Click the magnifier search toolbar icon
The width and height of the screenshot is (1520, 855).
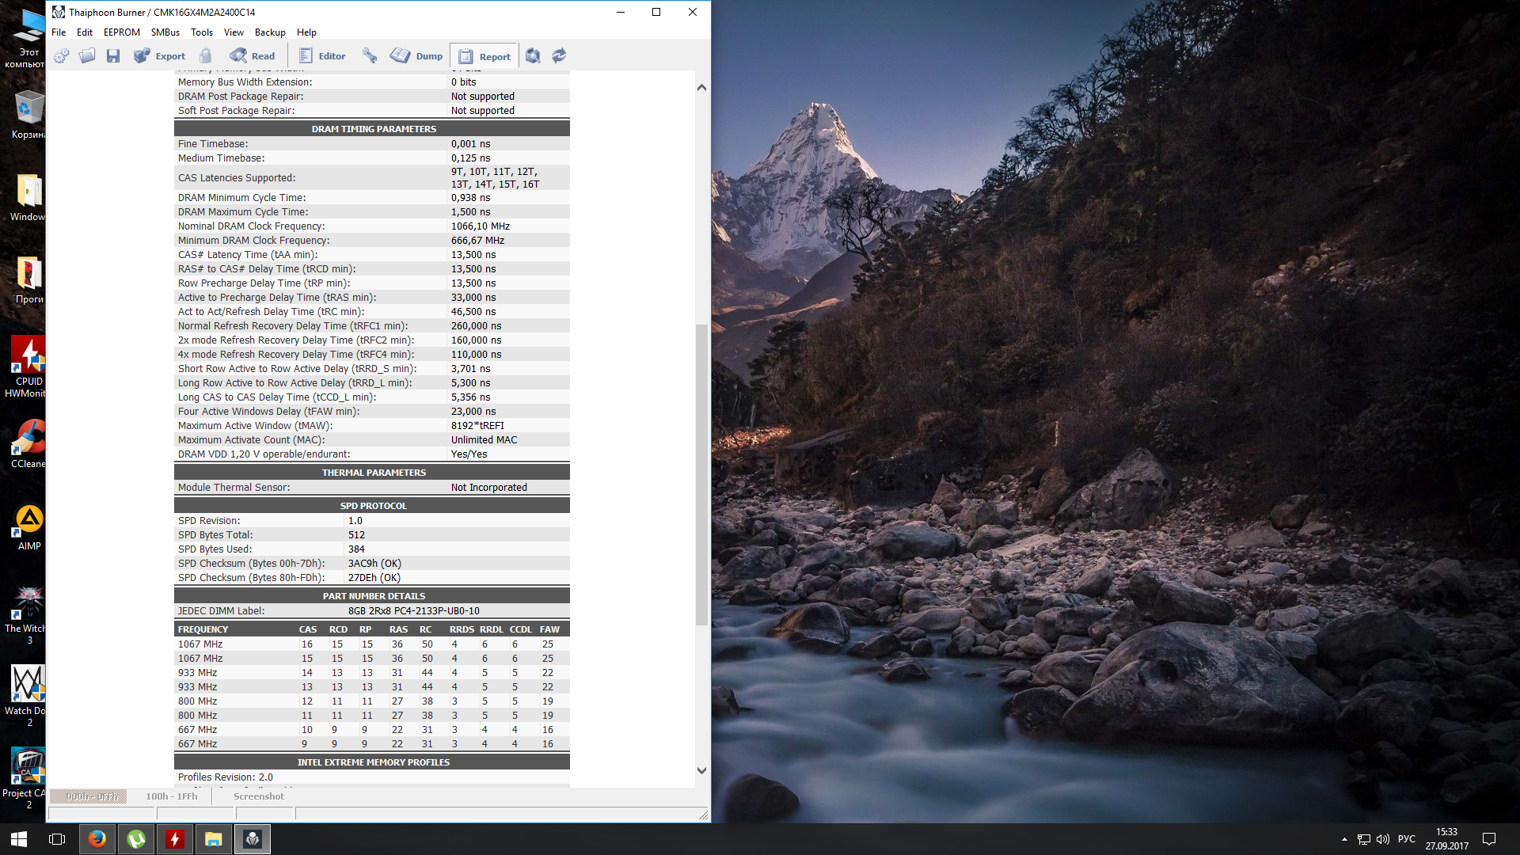533,56
